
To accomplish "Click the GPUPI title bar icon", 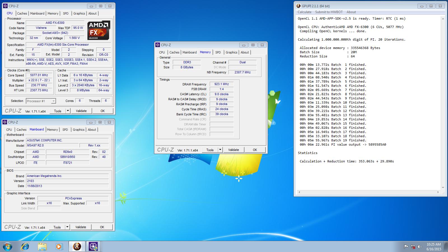I will click(298, 6).
